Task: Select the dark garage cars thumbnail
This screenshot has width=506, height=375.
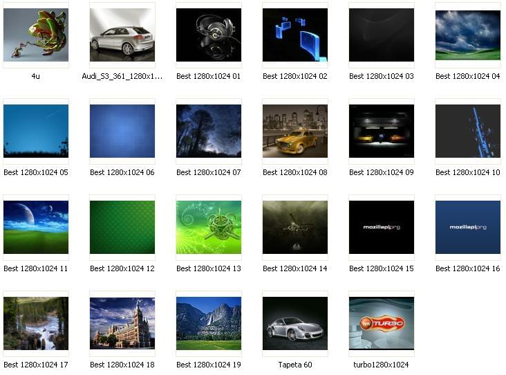Action: 382,131
